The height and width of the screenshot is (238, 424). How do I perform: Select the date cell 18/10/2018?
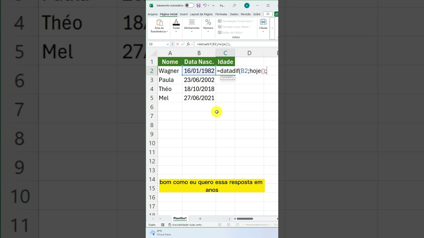(199, 89)
